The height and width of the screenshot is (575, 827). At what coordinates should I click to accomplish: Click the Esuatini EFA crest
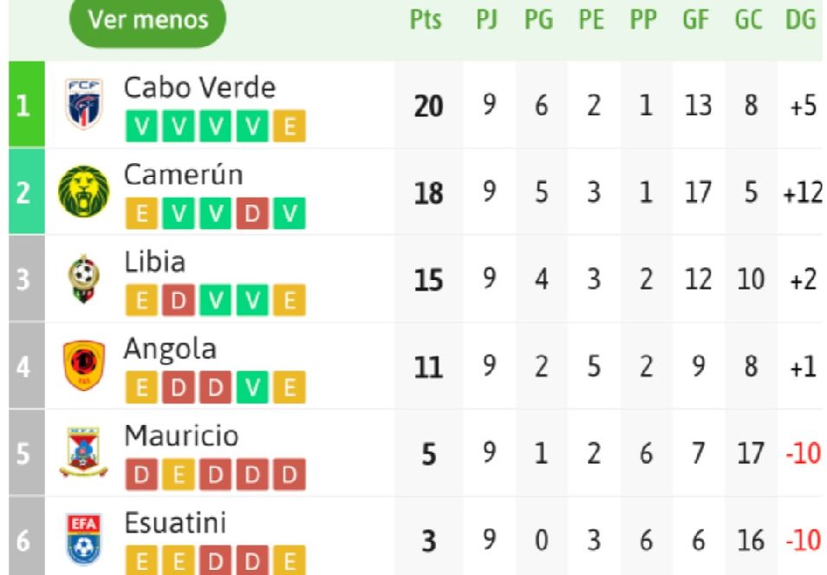83,539
